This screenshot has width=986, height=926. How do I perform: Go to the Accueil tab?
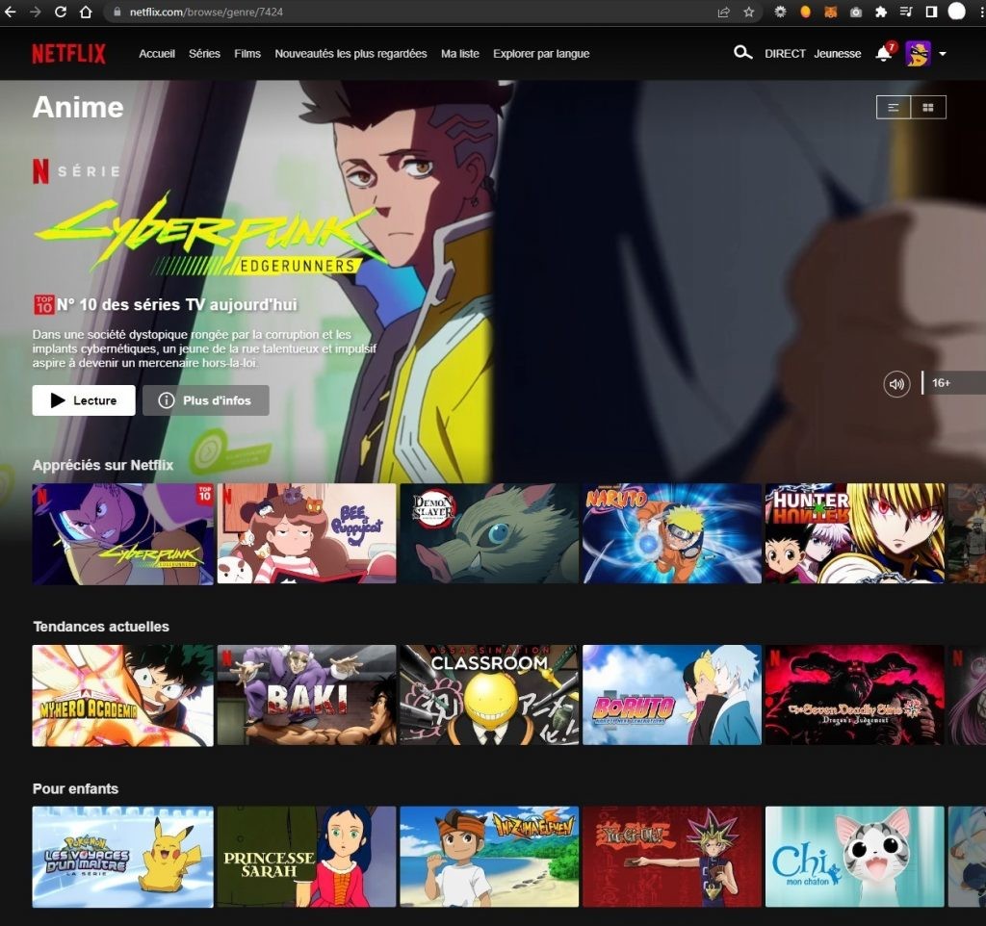click(157, 54)
